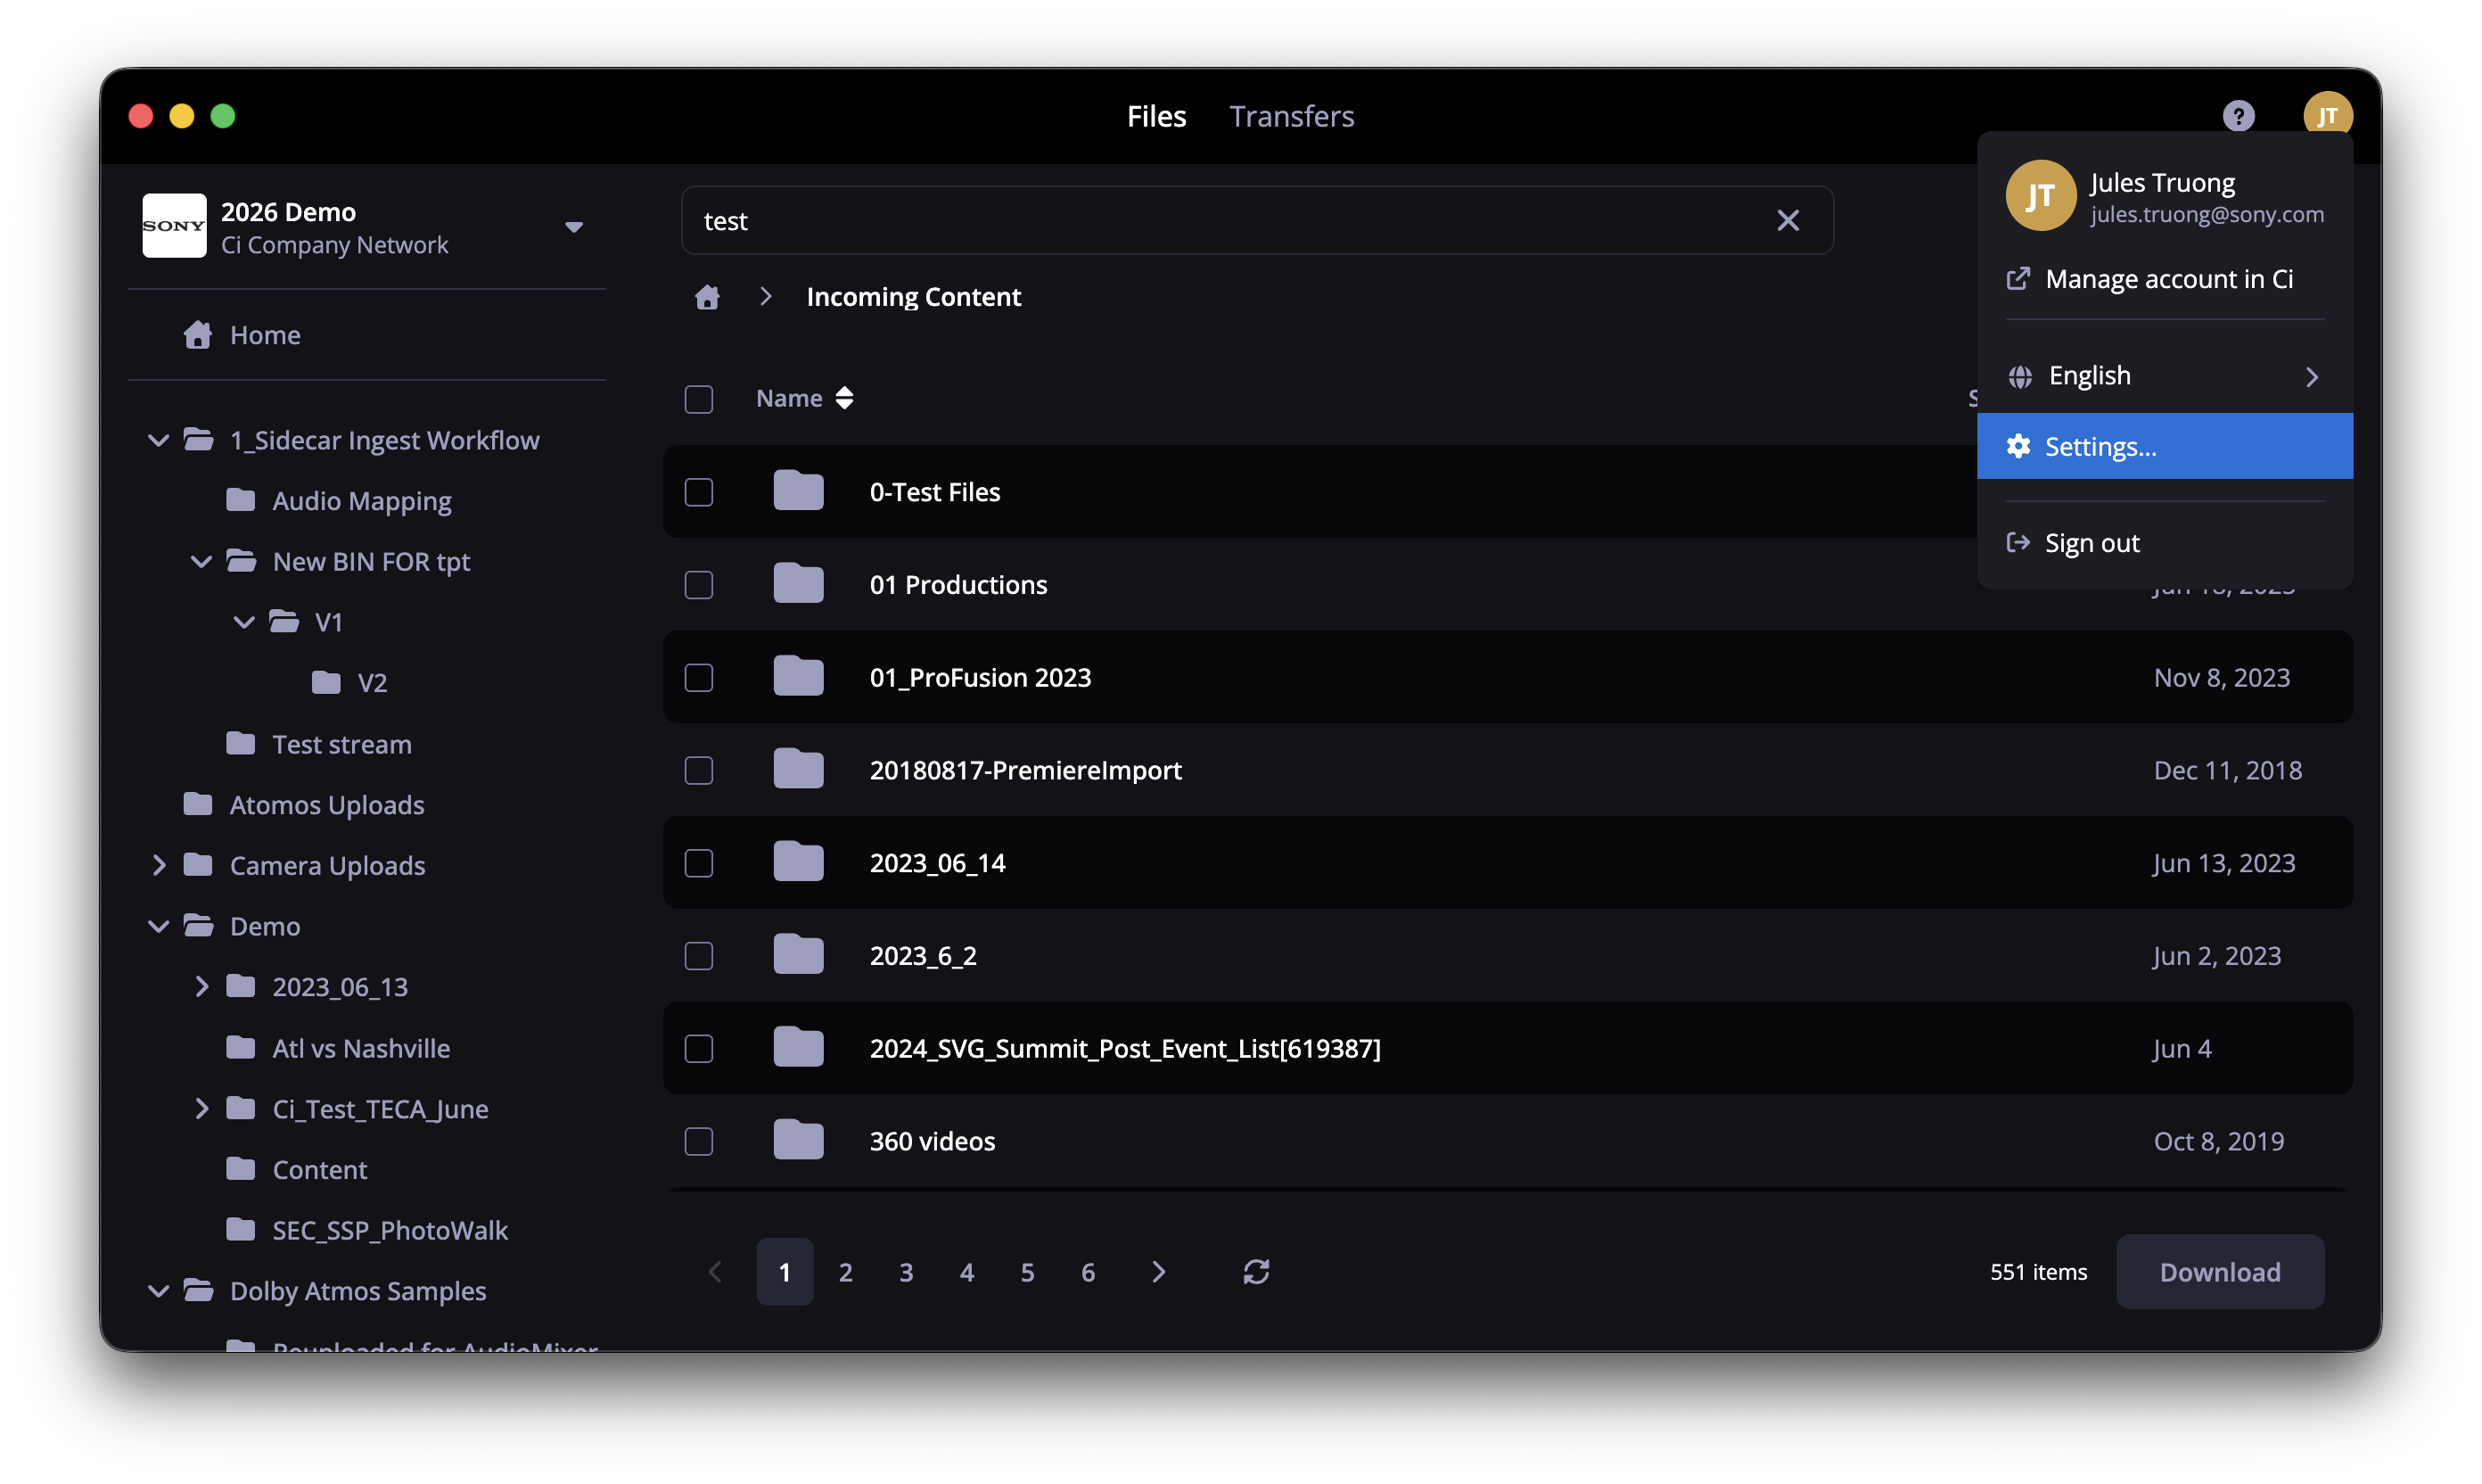
Task: Select Atl vs Nashville in sidebar tree
Action: (361, 1048)
